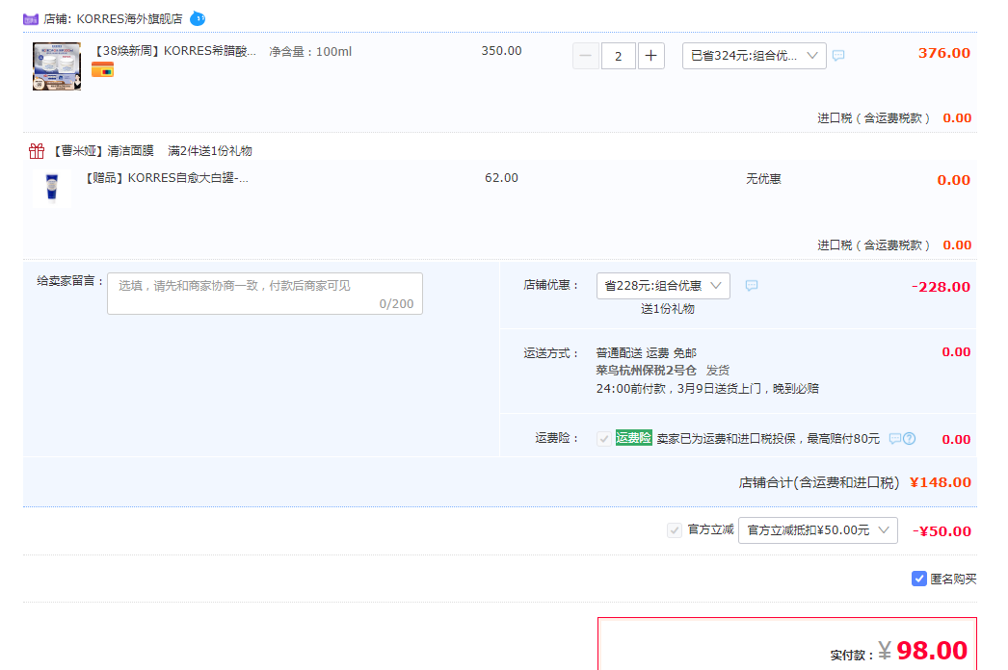Click the quantity input field showing 2
This screenshot has height=670, width=1008.
619,56
